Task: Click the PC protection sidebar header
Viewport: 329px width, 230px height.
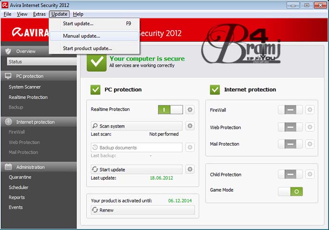Action: (39, 76)
